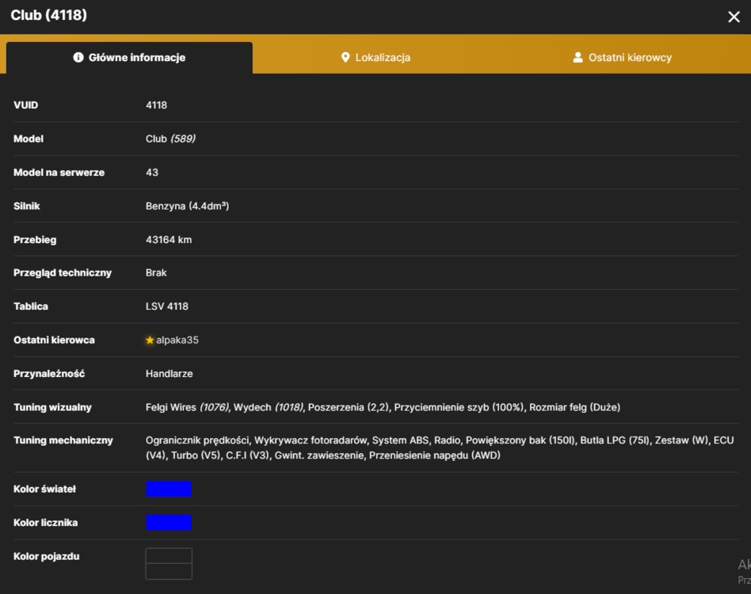Click the VUID row label

tap(26, 105)
